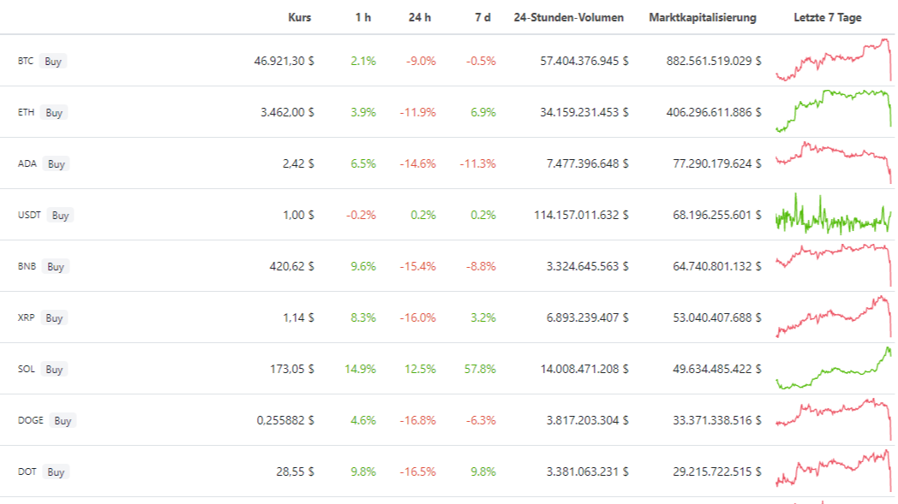Click the DOT price 28,55 $
This screenshot has width=898, height=504.
tap(295, 471)
